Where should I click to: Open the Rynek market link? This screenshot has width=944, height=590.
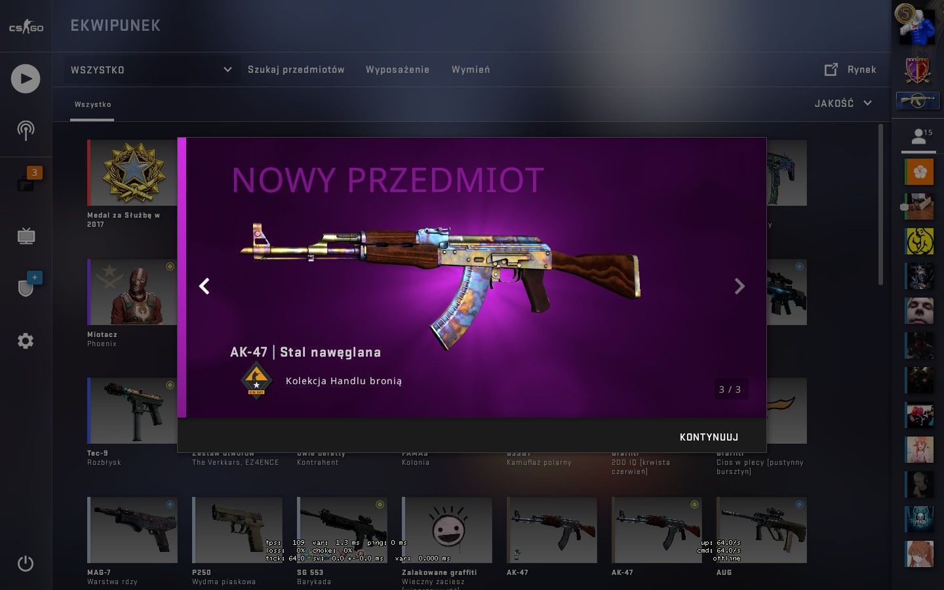pyautogui.click(x=850, y=69)
